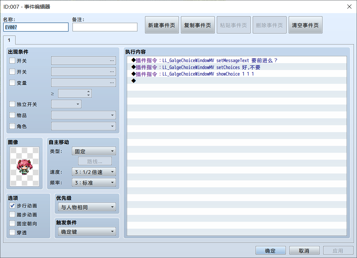Uncheck the 步行动画 option

click(12, 206)
